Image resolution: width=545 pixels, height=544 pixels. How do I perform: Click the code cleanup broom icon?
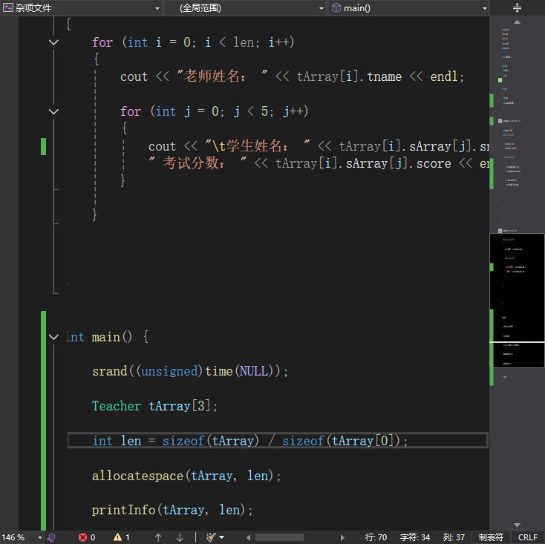pos(211,537)
